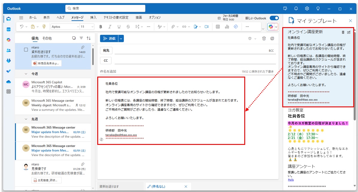Screen dimensions: 358x192
Task: Delete the オンライン講座更新 template via trash icon
Action: click(x=343, y=32)
